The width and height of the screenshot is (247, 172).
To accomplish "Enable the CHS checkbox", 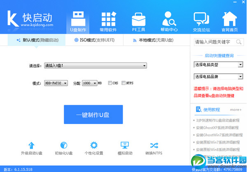I will (x=110, y=83).
